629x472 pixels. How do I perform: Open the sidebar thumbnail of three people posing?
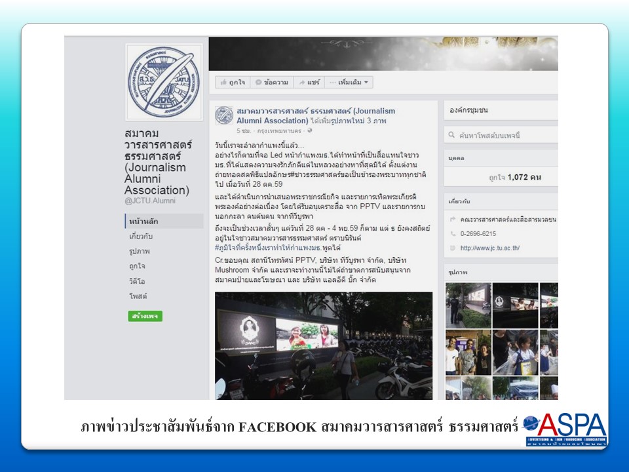pyautogui.click(x=468, y=353)
